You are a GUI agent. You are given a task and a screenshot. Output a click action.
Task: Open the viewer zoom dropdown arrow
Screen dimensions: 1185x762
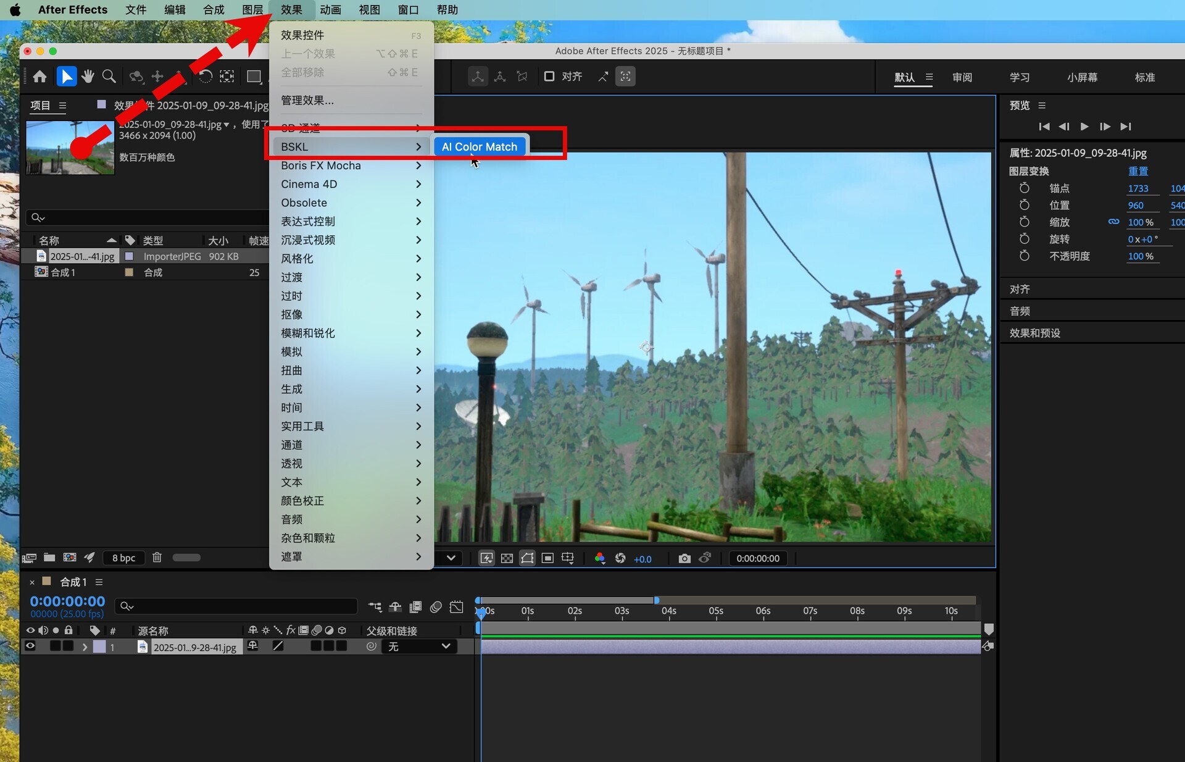pyautogui.click(x=451, y=558)
